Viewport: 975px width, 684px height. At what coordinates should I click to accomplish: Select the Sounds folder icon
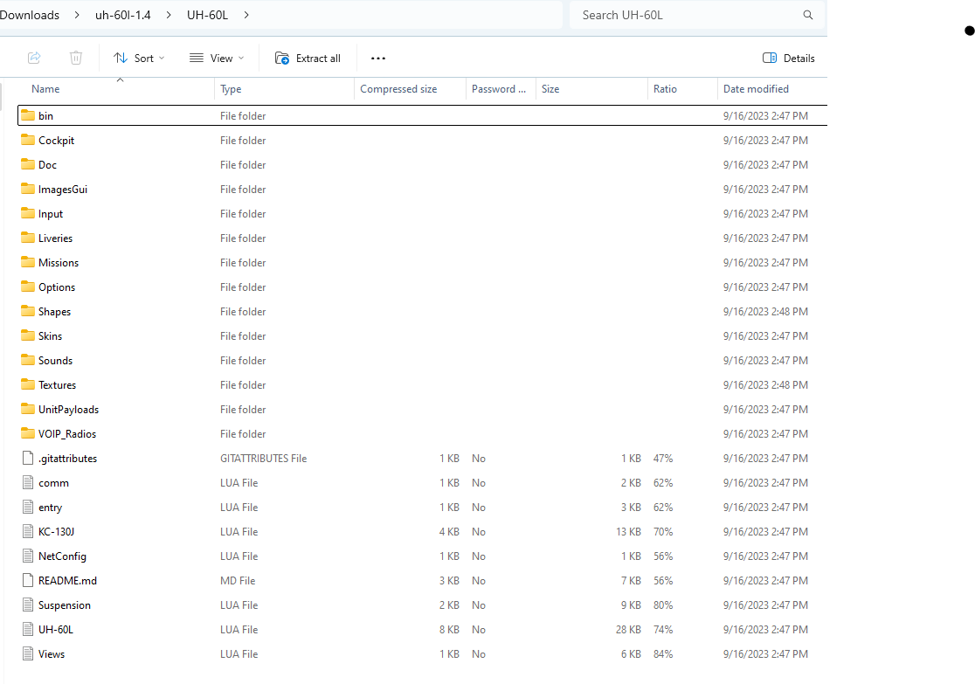[x=28, y=360]
